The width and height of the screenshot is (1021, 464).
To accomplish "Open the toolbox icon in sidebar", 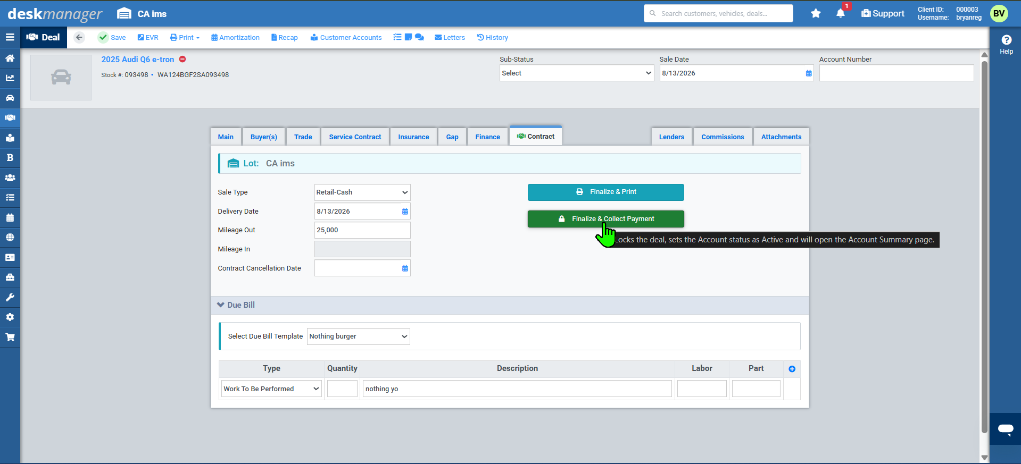I will point(10,277).
